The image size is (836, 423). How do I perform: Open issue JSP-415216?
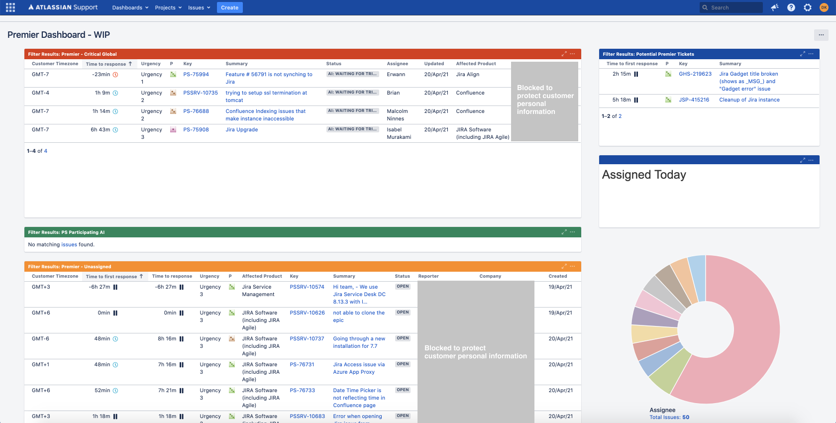694,100
